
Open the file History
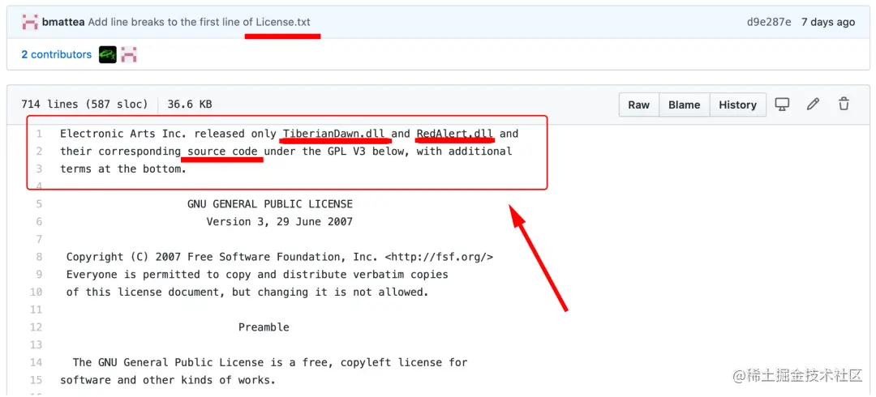point(737,105)
